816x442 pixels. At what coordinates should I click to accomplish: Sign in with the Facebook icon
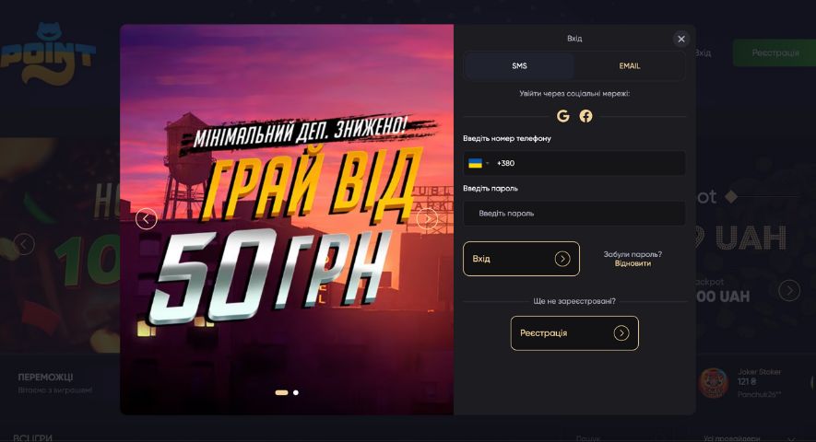click(586, 116)
